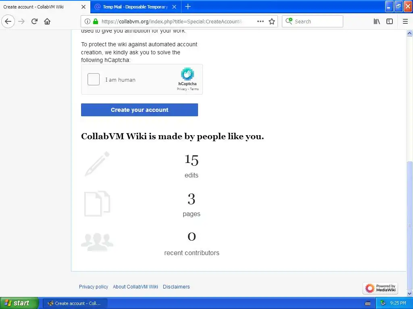Open the Privacy policy link

click(94, 286)
